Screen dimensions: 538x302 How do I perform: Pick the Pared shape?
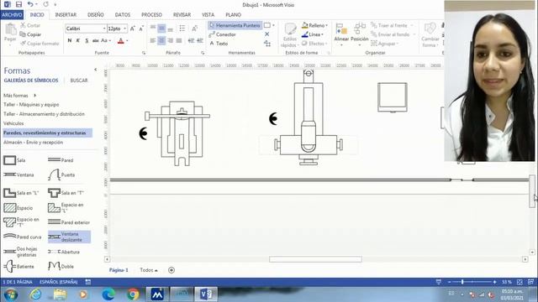(x=61, y=160)
